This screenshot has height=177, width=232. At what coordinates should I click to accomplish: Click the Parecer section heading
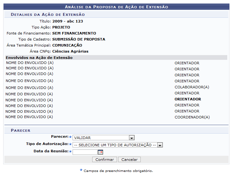[21, 130]
